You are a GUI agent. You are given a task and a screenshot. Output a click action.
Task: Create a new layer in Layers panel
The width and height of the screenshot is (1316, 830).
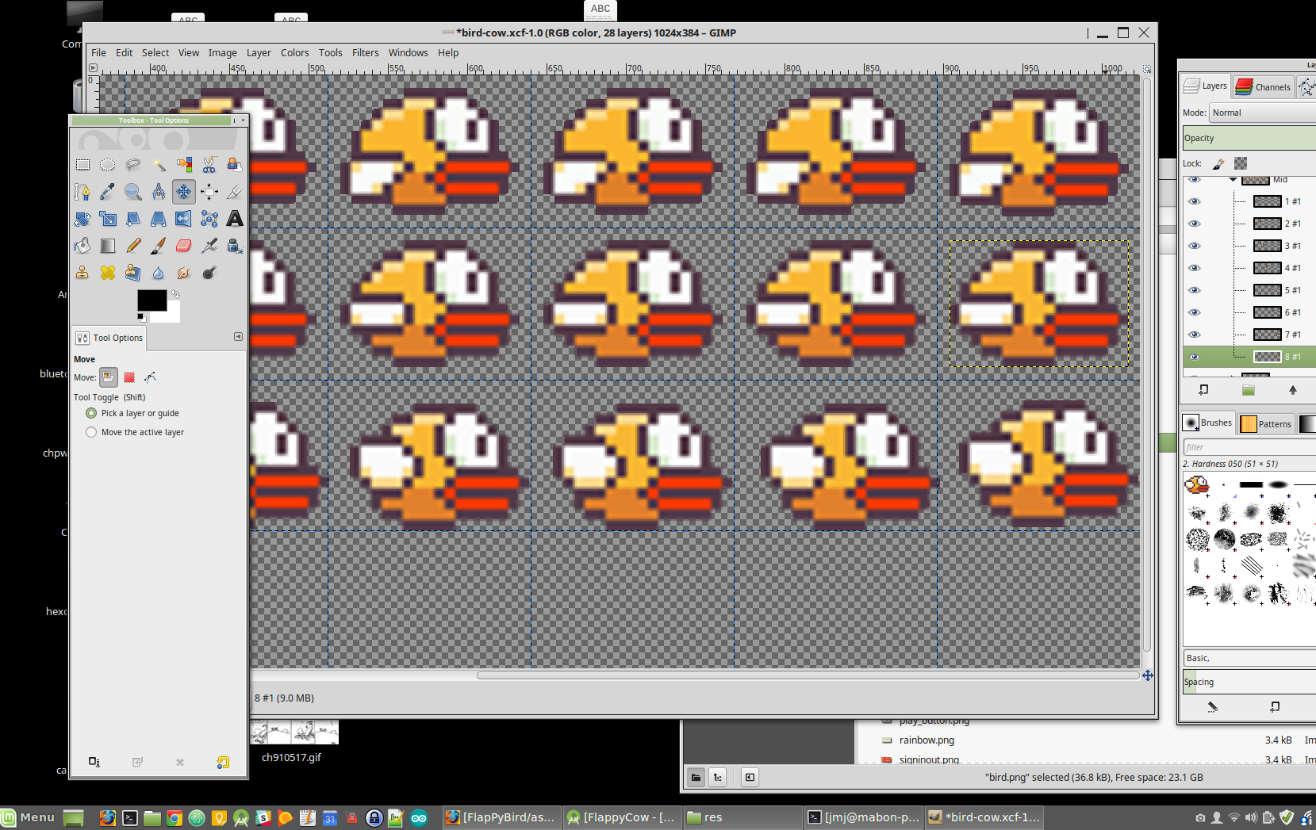[x=1203, y=390]
